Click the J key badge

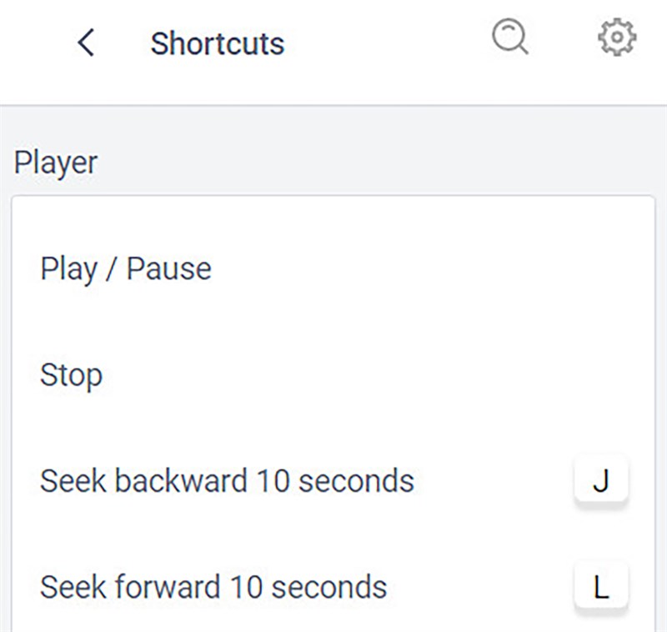coord(600,482)
